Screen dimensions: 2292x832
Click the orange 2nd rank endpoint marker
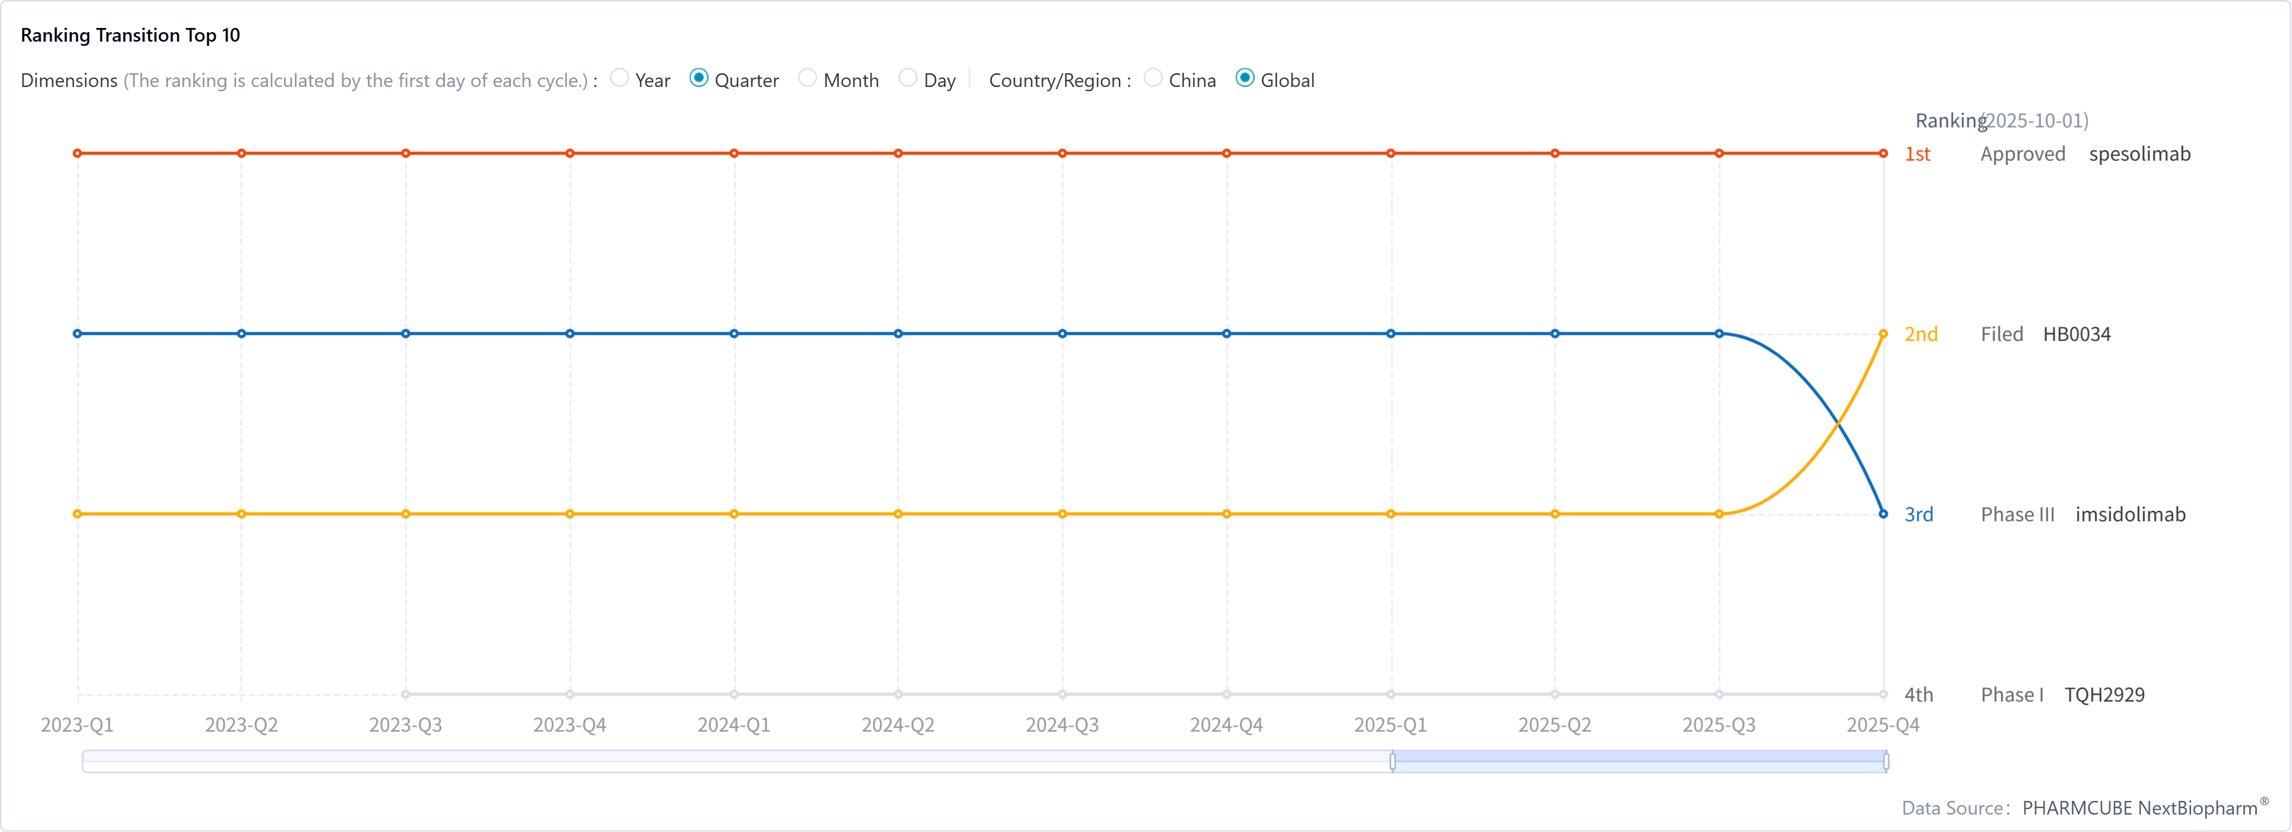(x=1883, y=334)
